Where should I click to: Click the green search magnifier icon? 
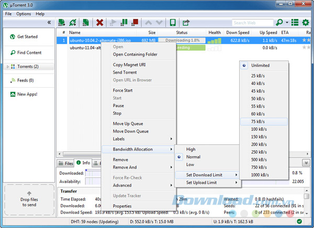click(x=279, y=22)
